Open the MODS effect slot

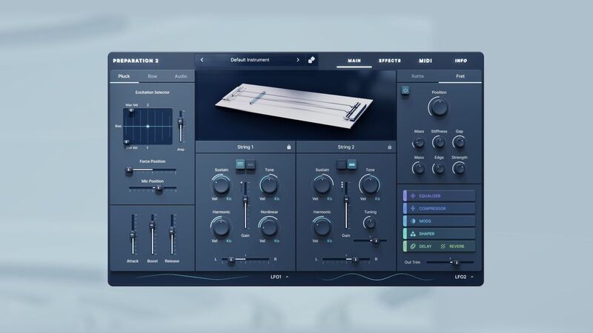coord(439,221)
